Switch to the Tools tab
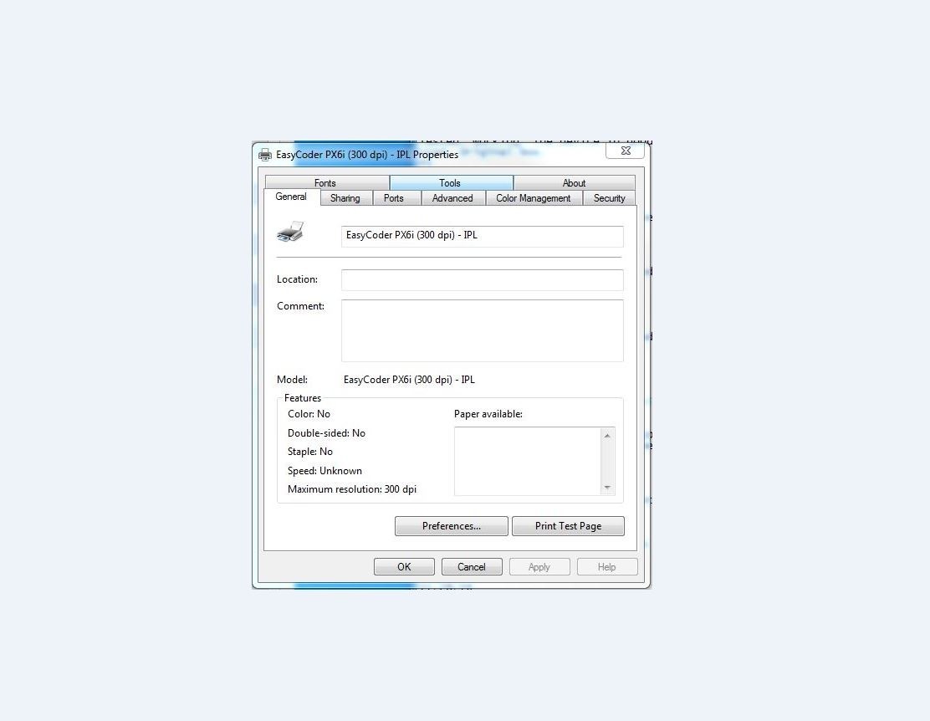 [x=450, y=183]
